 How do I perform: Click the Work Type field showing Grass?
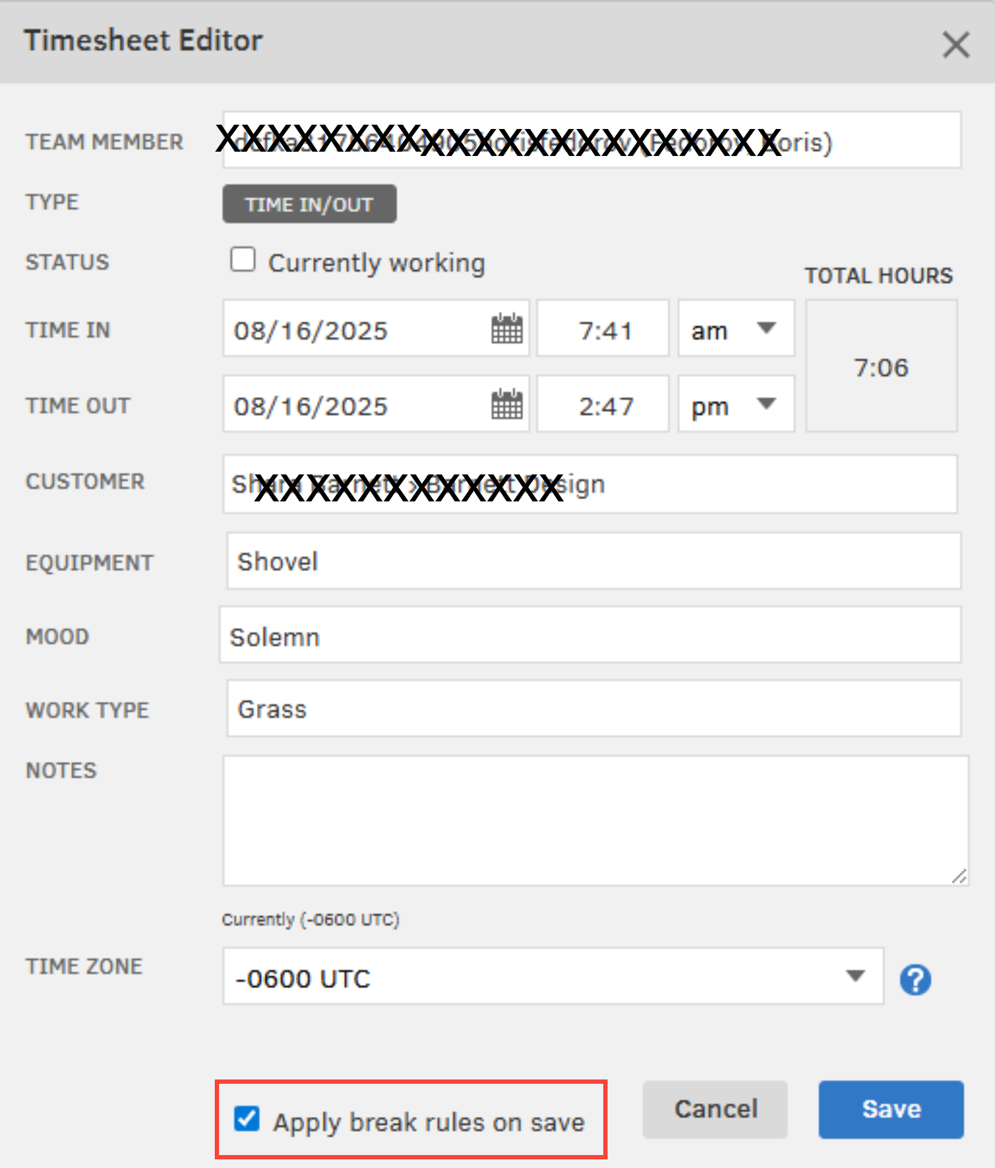[594, 709]
